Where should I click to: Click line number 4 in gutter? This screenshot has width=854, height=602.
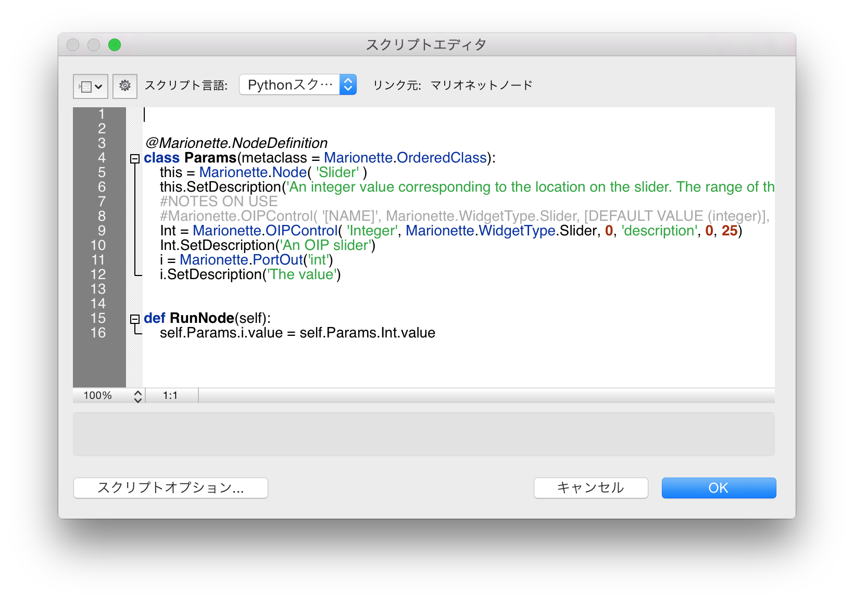click(x=102, y=158)
